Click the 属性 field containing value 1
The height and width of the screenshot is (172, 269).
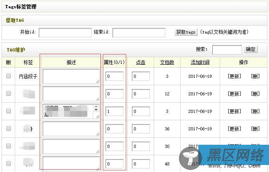click(115, 111)
